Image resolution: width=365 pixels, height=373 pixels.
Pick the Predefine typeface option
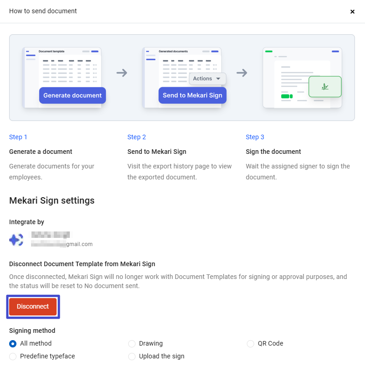(13, 357)
